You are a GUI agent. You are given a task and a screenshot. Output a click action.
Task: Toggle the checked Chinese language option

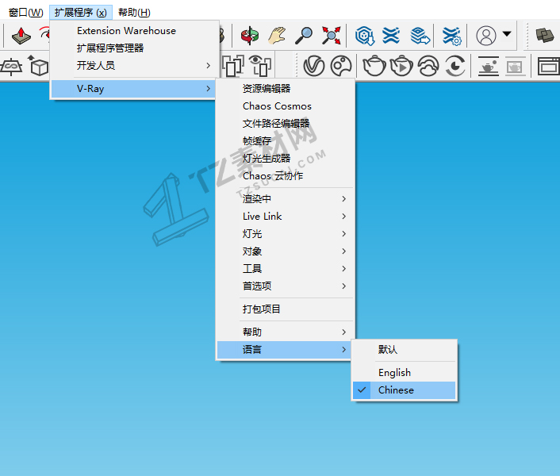tap(405, 390)
